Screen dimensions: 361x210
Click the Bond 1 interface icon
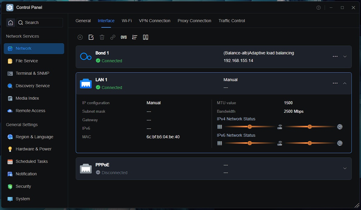pos(86,57)
